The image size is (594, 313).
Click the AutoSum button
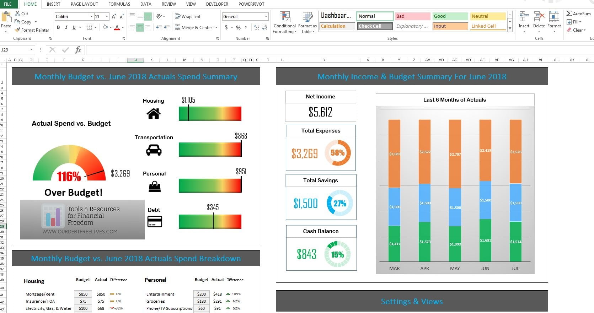(x=578, y=14)
